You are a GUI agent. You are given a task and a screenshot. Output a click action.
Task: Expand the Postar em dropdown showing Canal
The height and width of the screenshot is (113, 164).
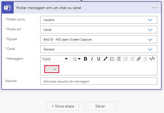pos(99,30)
